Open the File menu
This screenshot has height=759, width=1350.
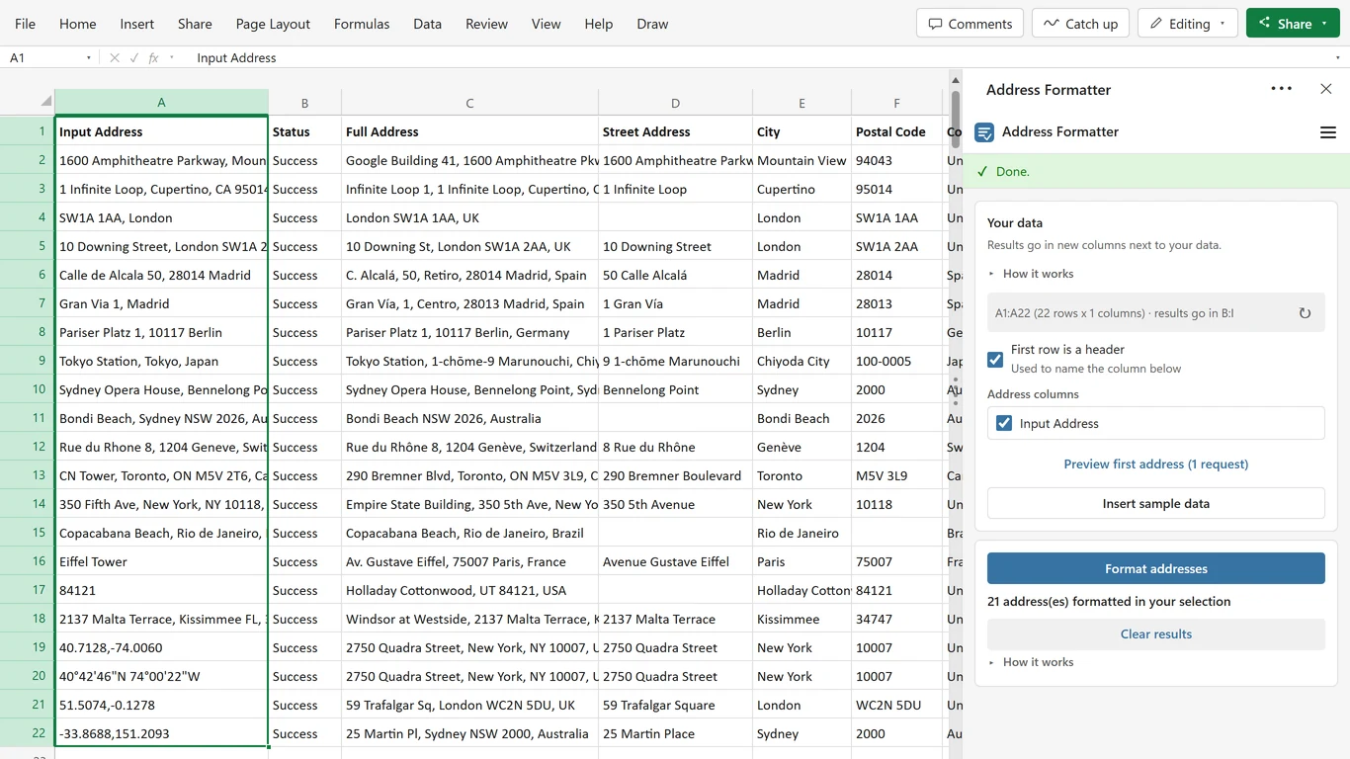26,24
